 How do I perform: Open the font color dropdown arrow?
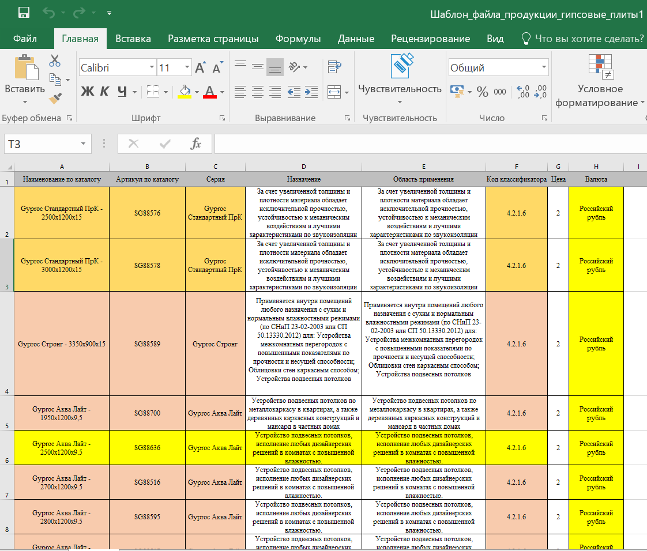pyautogui.click(x=223, y=92)
